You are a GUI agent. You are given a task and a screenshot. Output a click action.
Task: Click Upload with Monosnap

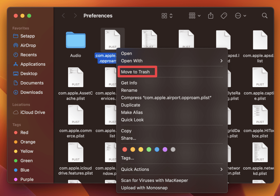144,188
